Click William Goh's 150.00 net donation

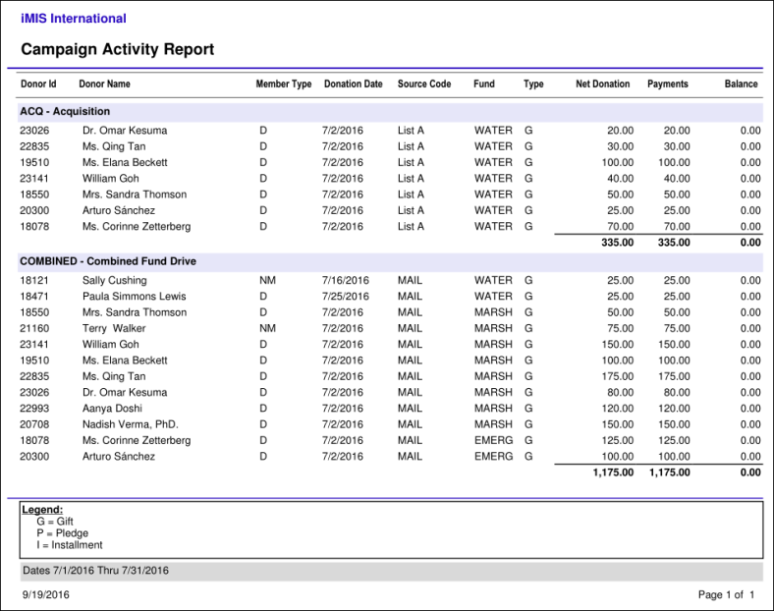click(618, 345)
